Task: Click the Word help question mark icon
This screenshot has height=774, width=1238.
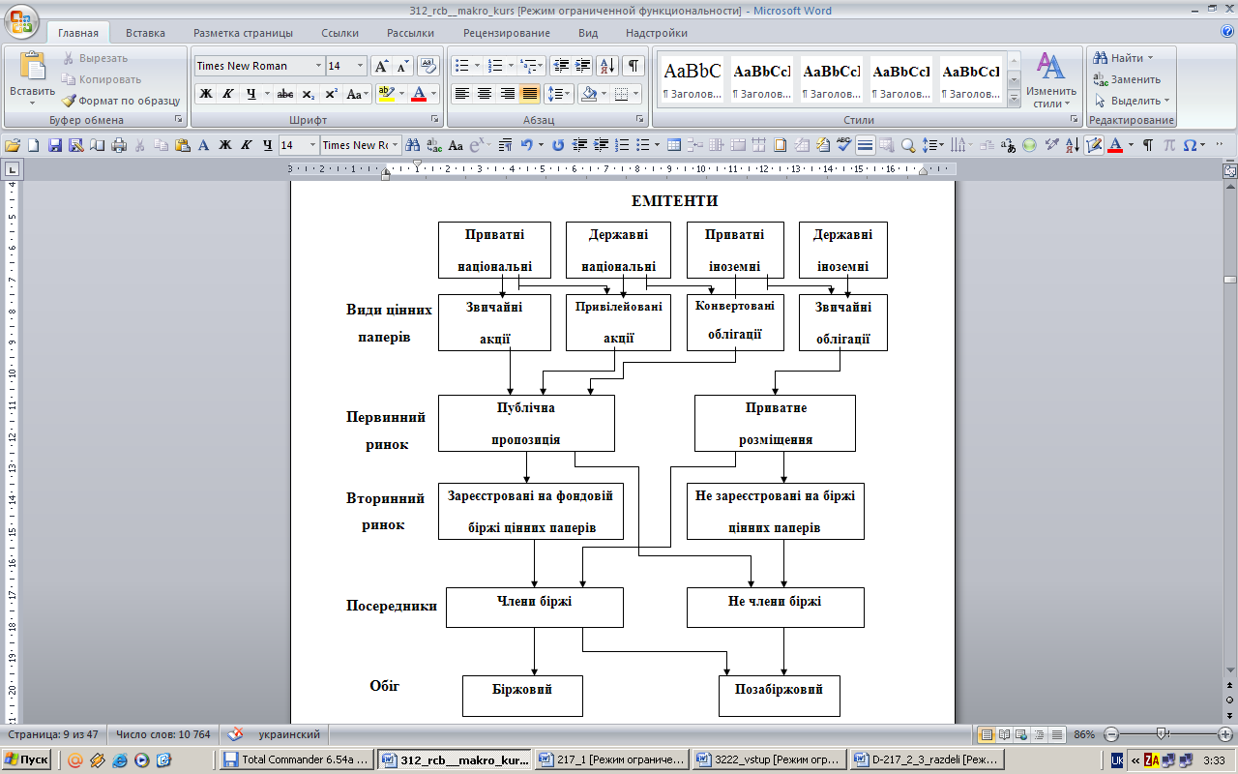Action: 1227,31
